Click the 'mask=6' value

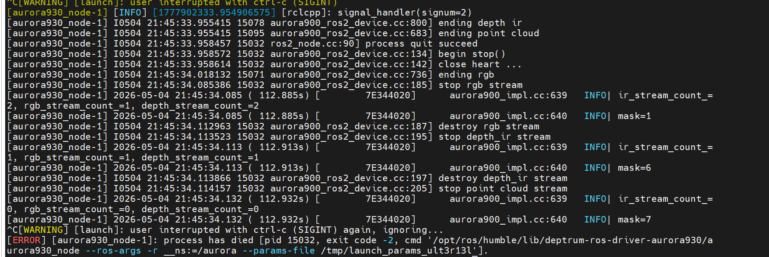[635, 168]
